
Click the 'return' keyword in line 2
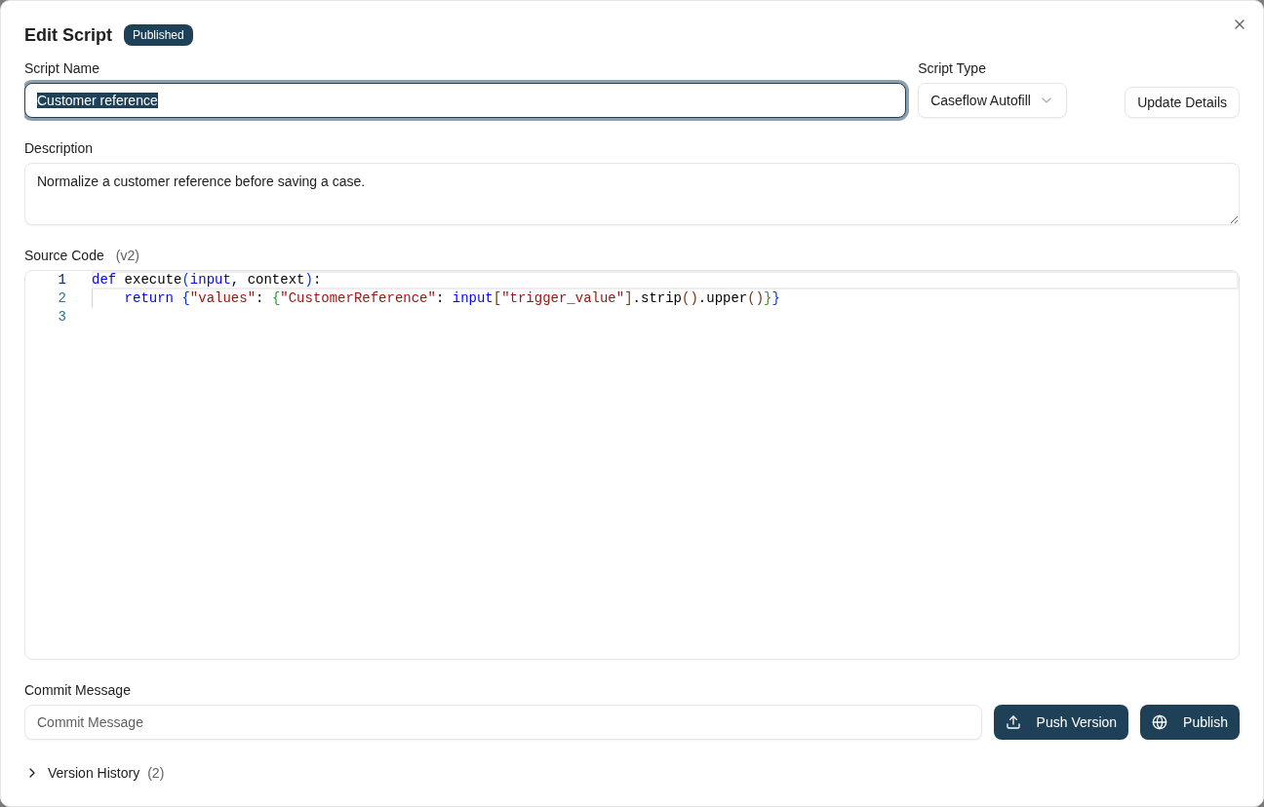tap(149, 298)
